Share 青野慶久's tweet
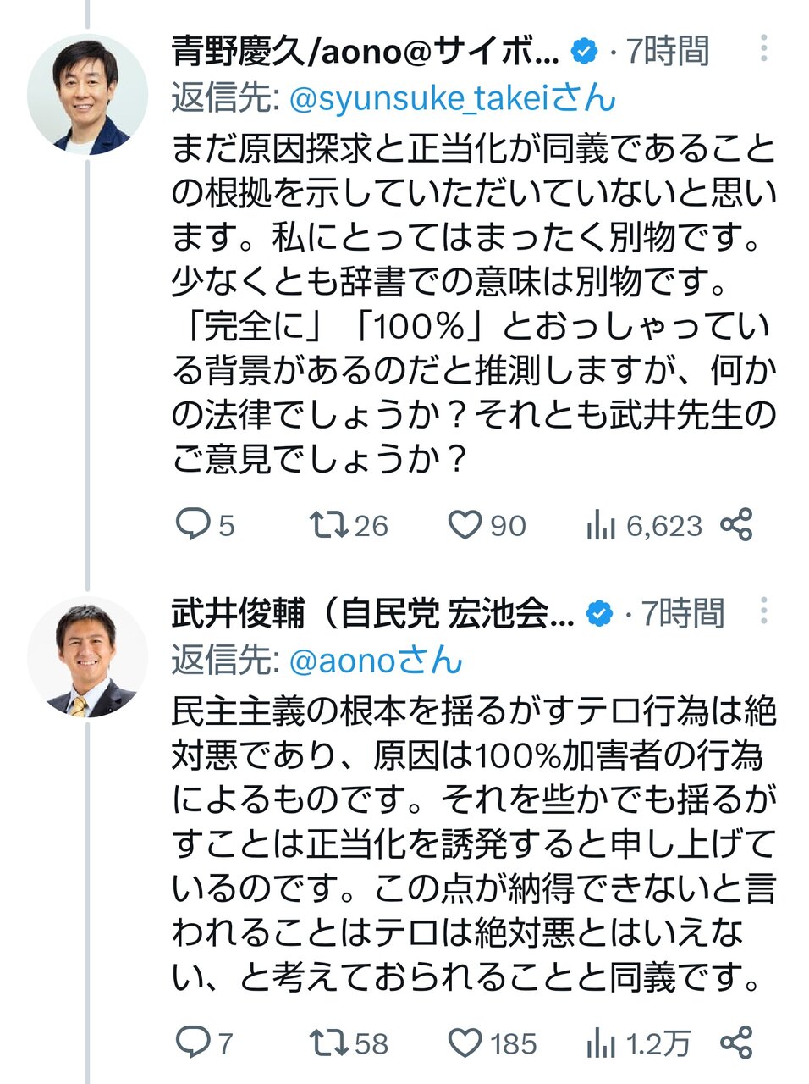This screenshot has height=1084, width=809. (736, 525)
